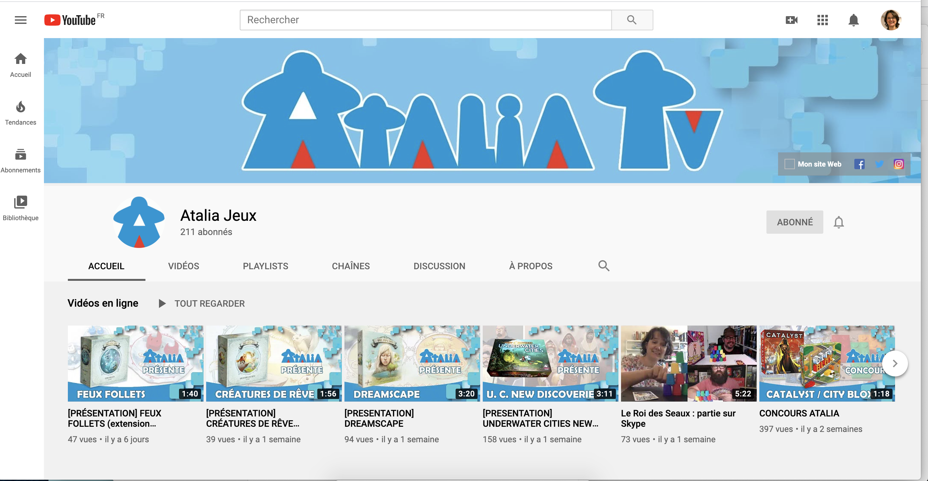The width and height of the screenshot is (928, 481).
Task: Open Bibliothèque in sidebar
Action: click(x=21, y=209)
